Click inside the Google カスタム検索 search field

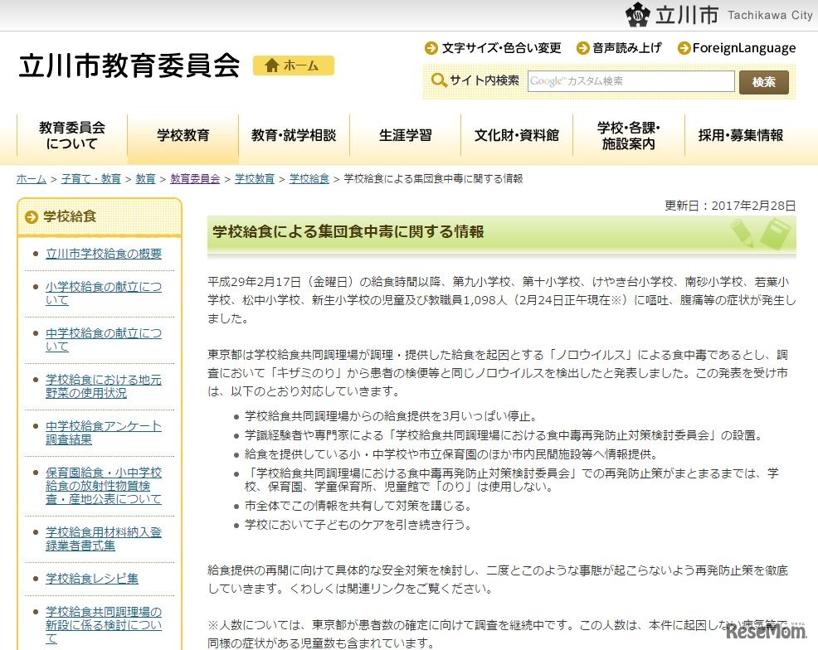[631, 82]
